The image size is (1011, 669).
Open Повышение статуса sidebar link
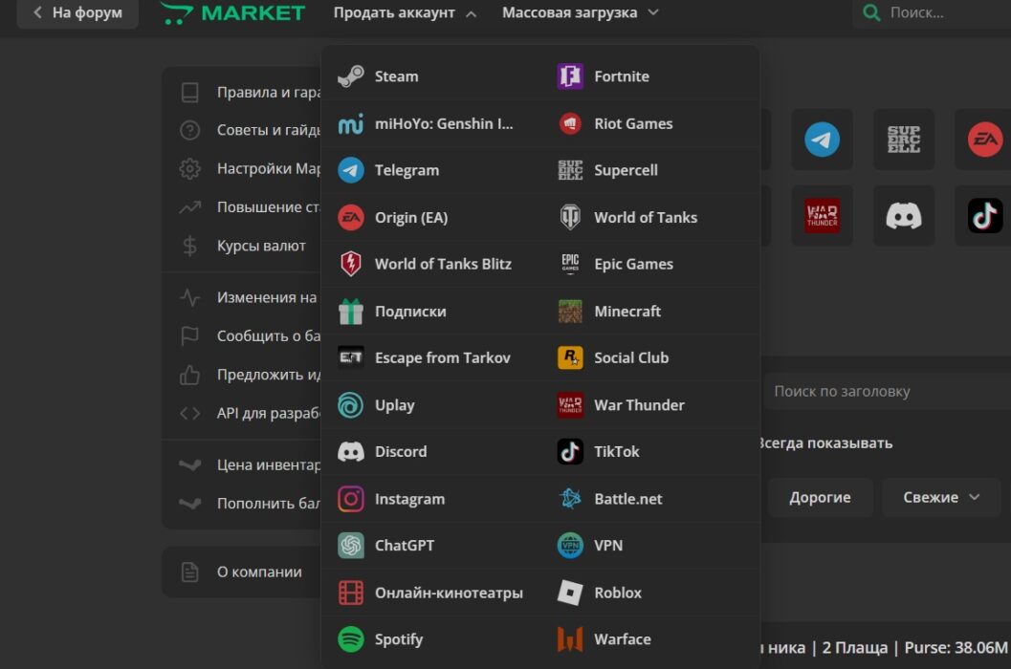242,207
